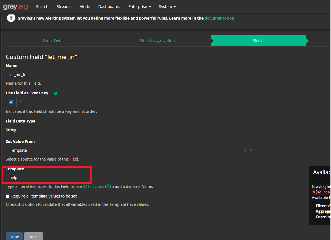The width and height of the screenshot is (331, 240).
Task: Click the Done button
Action: 14,237
